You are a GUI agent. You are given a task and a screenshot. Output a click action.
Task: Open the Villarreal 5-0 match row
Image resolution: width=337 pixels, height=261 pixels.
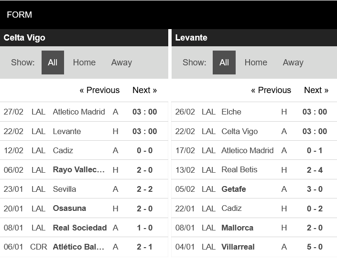pyautogui.click(x=254, y=247)
